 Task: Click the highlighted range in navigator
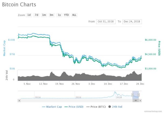136,95
